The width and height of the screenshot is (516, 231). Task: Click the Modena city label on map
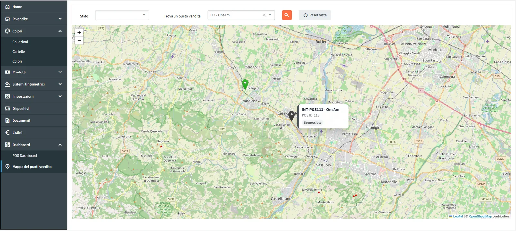(435, 50)
